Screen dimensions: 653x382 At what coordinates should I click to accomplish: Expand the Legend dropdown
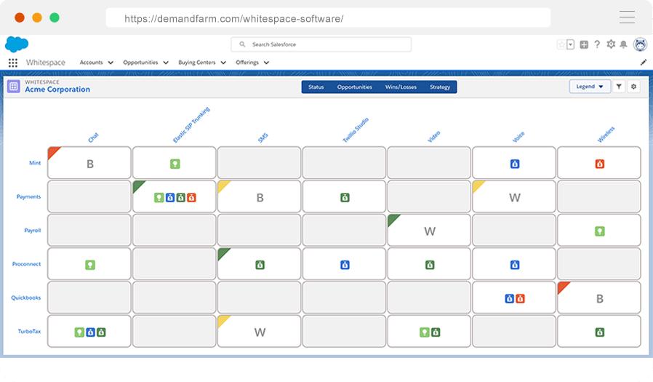[x=590, y=87]
